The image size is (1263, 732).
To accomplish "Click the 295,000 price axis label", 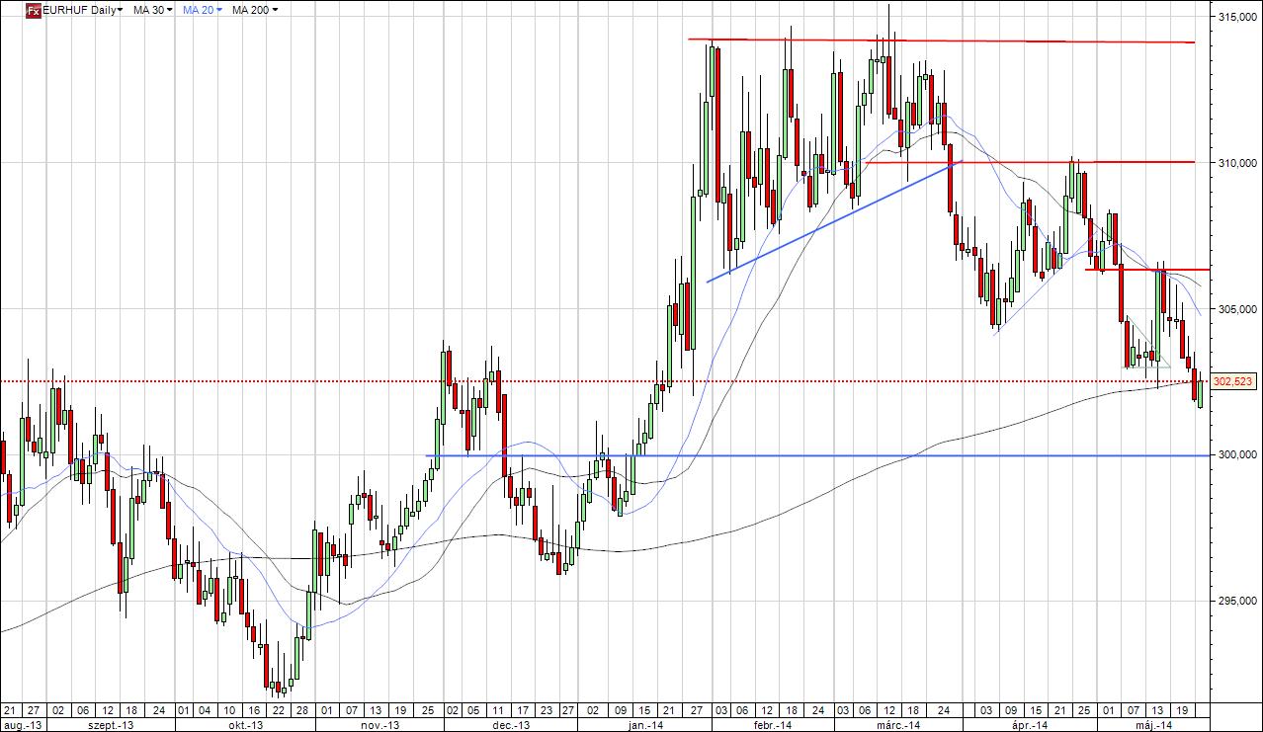I will [1235, 602].
